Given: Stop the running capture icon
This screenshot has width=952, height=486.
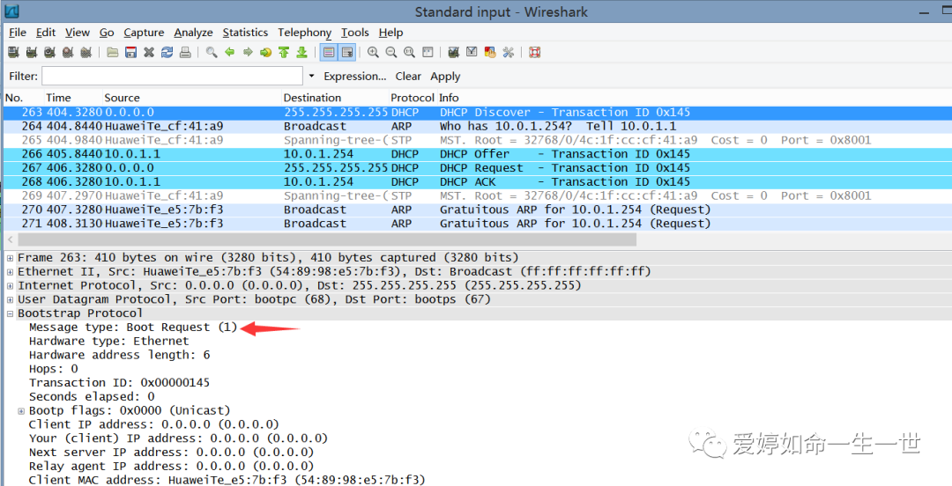Looking at the screenshot, I should (x=68, y=53).
